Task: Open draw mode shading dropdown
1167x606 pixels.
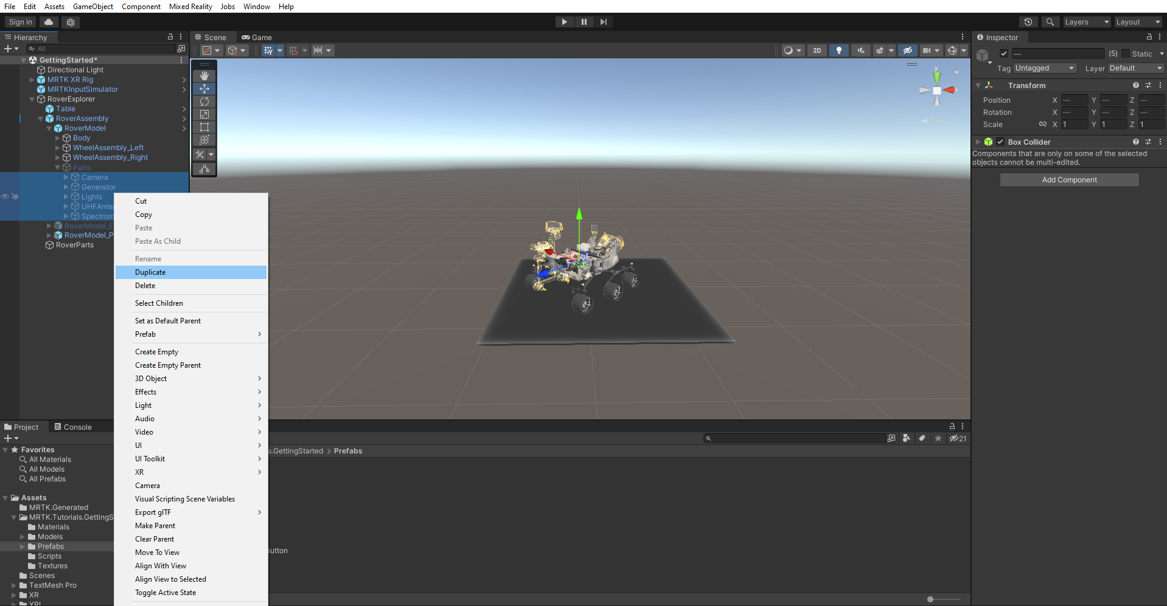Action: click(793, 50)
